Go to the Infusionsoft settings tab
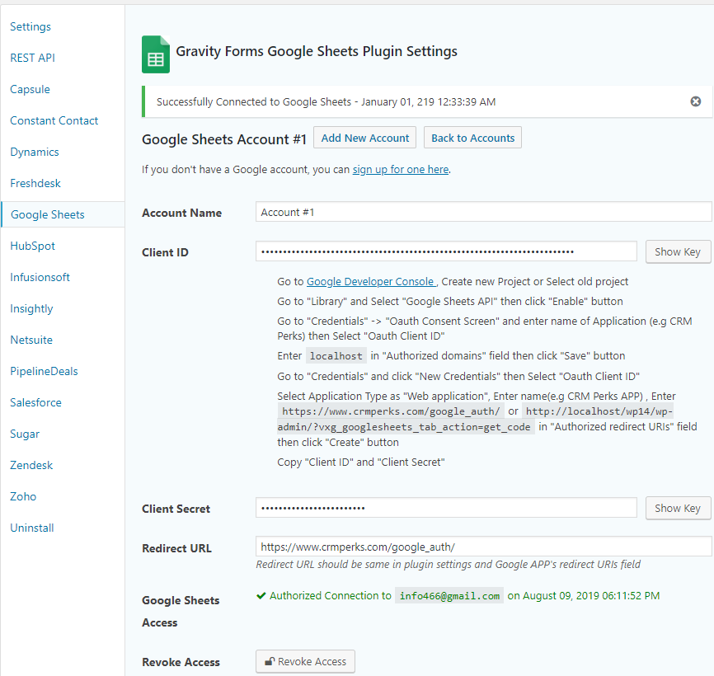This screenshot has width=714, height=676. pos(40,277)
